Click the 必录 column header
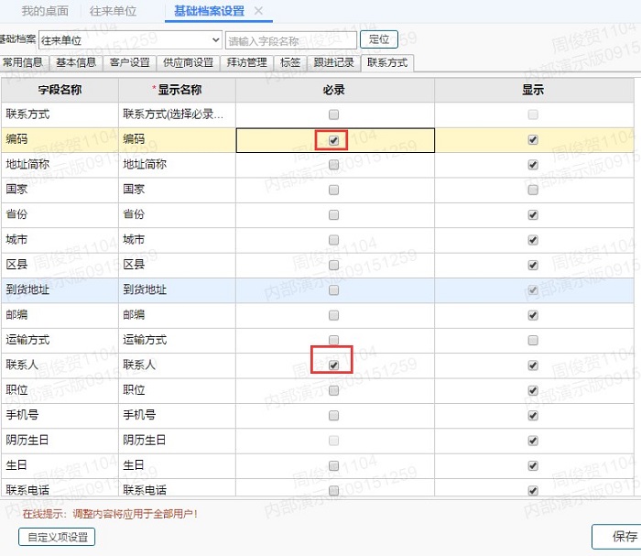Image resolution: width=641 pixels, height=556 pixels. 335,90
